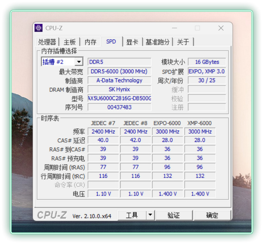This screenshot has height=244, width=263.
Task: Expand the 插槽 #2 slot dropdown
Action: [79, 62]
